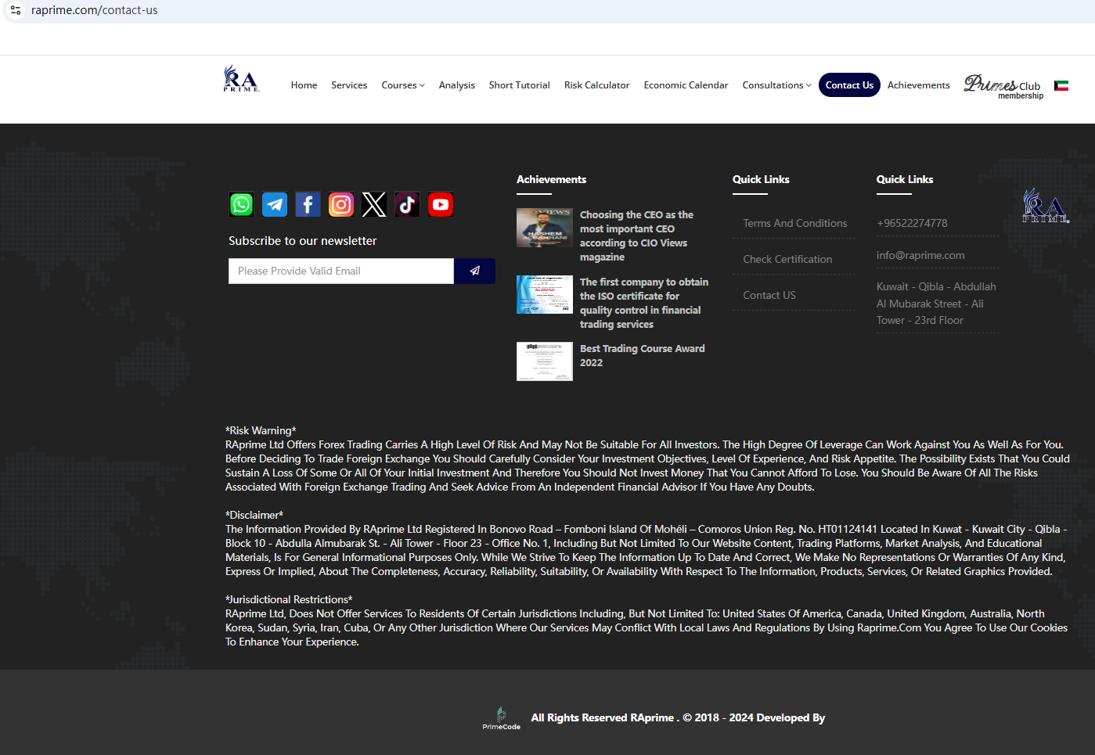Call the phone number +96522274778

(x=912, y=223)
